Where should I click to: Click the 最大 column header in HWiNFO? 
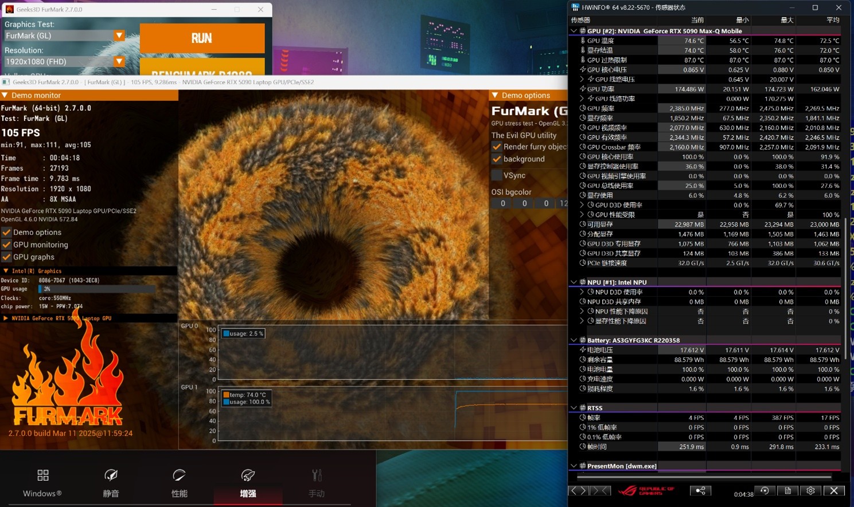[x=787, y=20]
